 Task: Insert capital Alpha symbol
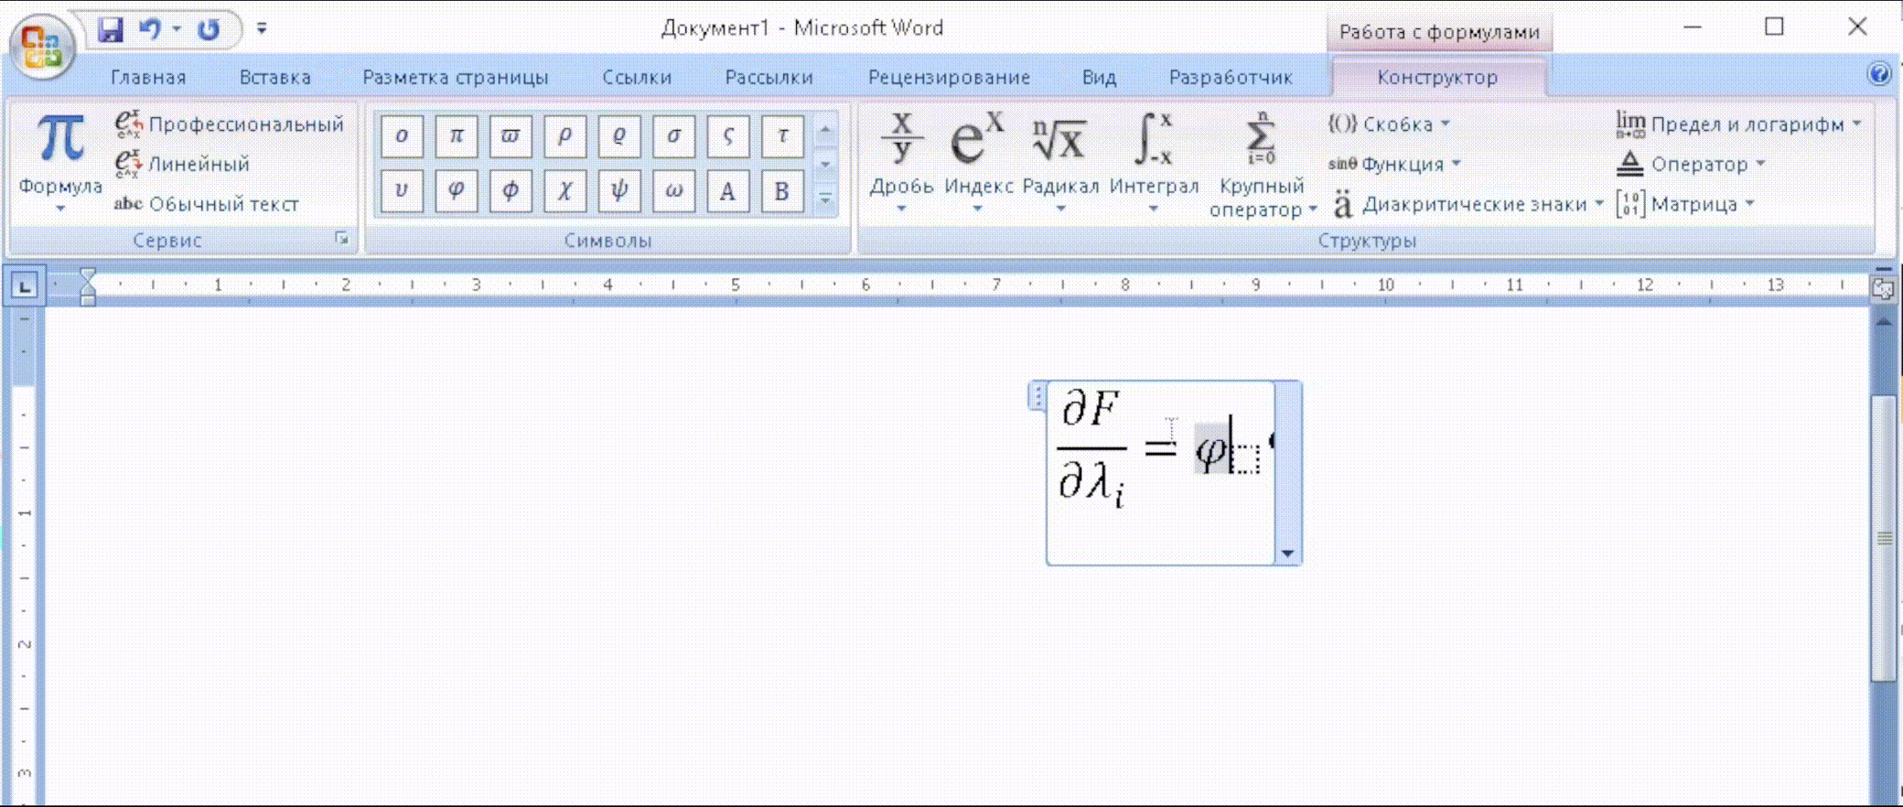(728, 191)
